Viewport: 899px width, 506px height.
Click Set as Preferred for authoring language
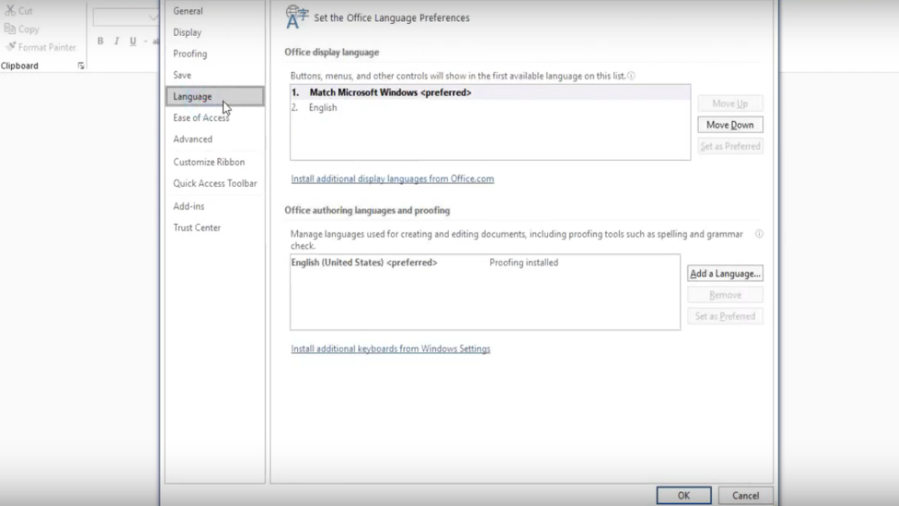726,316
